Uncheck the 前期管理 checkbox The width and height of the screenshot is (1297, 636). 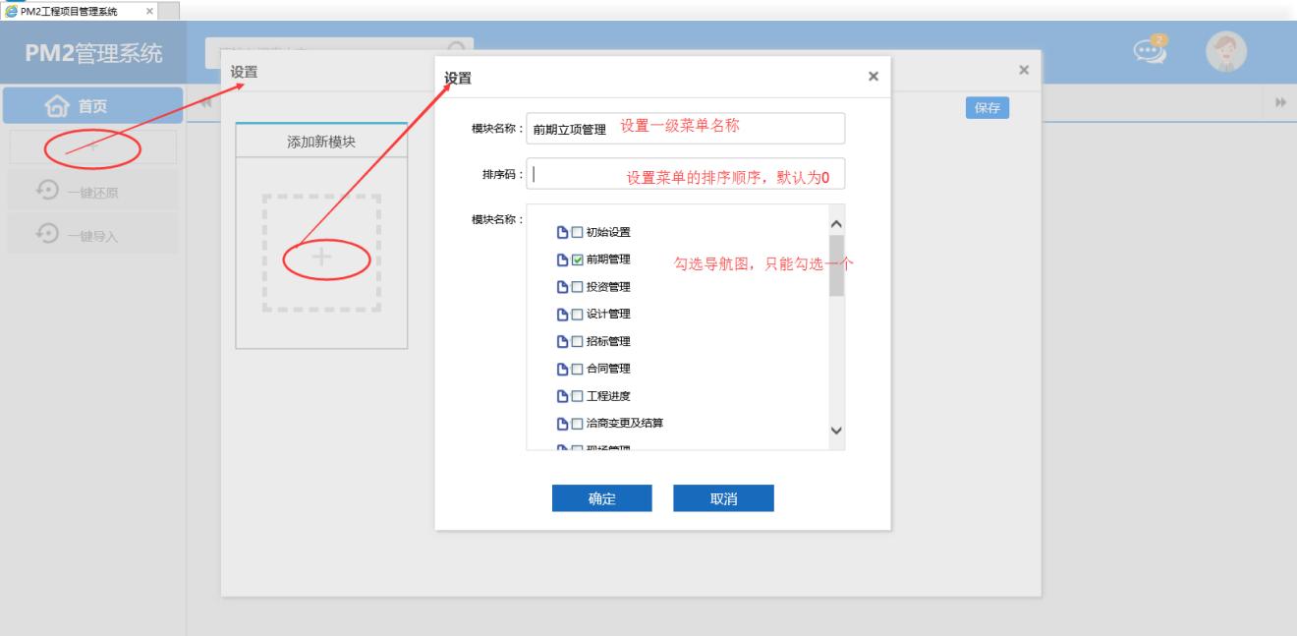coord(578,260)
